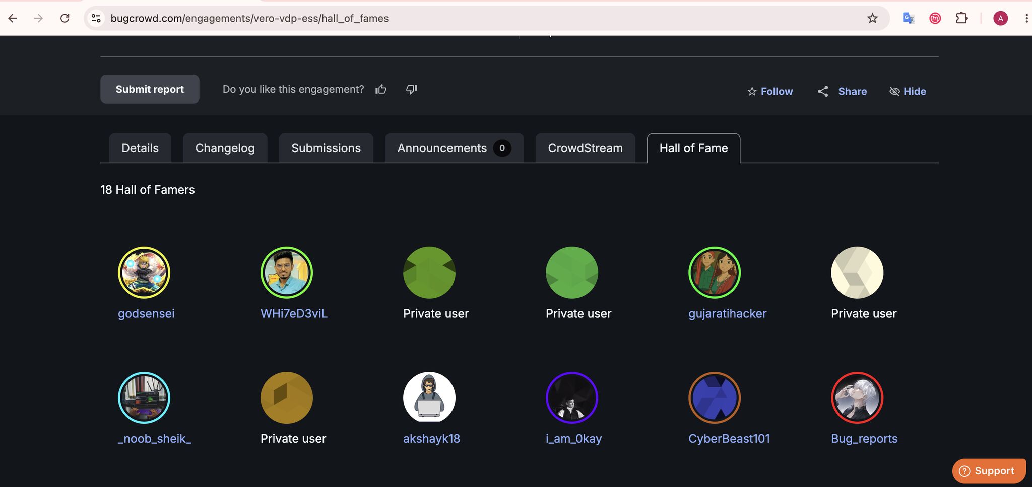Viewport: 1032px width, 487px height.
Task: Open the Chrome profile avatar A
Action: pos(1000,19)
